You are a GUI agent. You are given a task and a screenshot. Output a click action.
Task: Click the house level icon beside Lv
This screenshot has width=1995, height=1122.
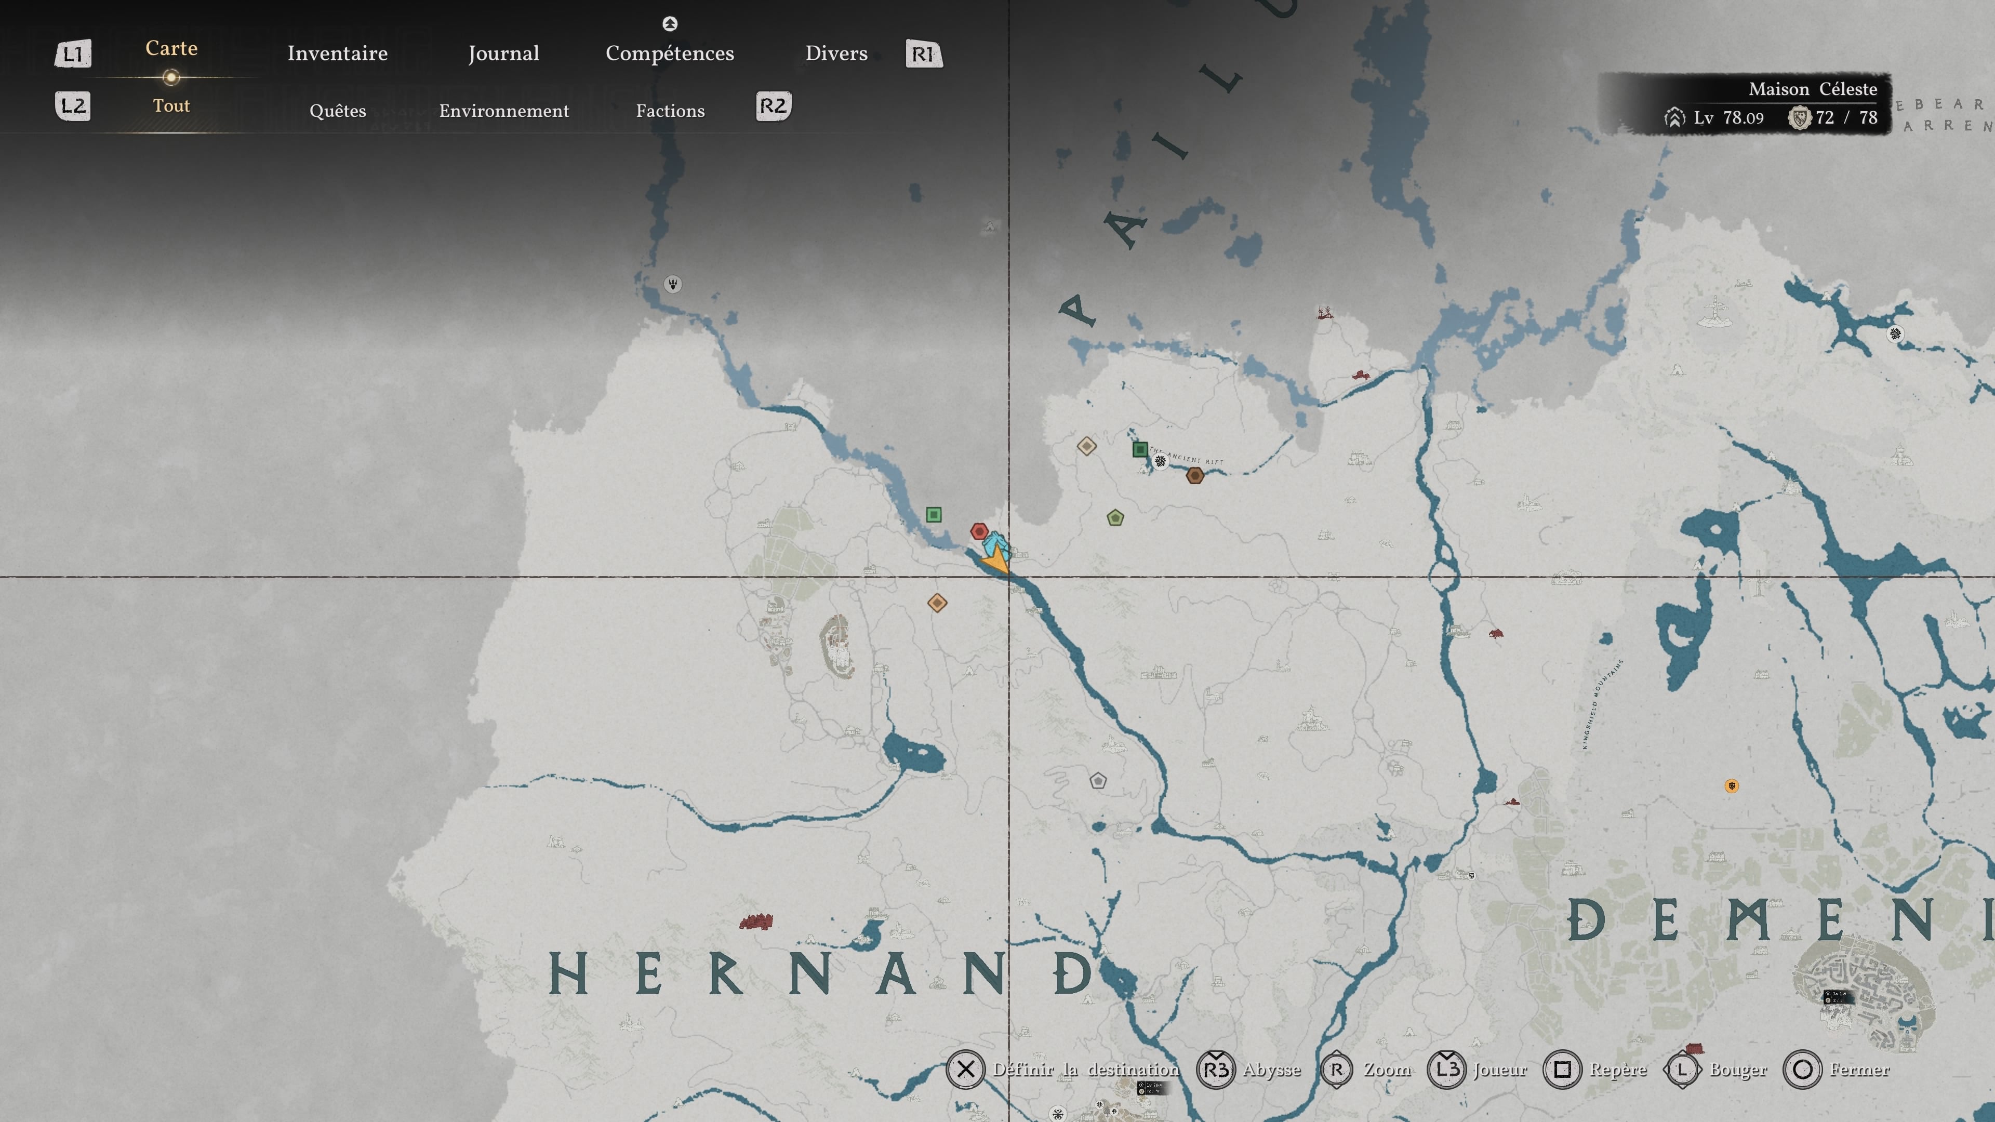point(1674,118)
